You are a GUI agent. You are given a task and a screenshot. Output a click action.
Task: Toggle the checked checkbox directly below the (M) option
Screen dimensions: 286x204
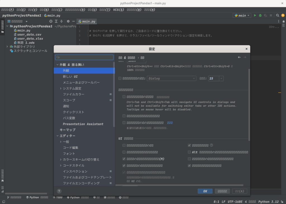[x=124, y=165]
